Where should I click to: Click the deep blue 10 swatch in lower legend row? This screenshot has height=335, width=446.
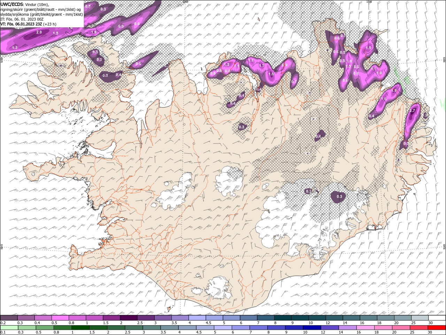[x=312, y=328]
